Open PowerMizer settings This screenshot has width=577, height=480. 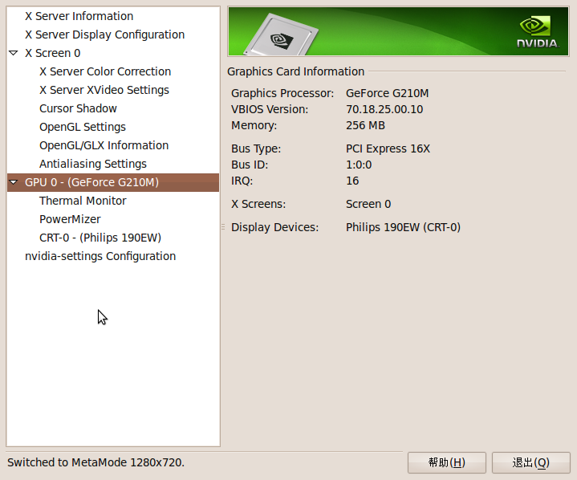70,219
